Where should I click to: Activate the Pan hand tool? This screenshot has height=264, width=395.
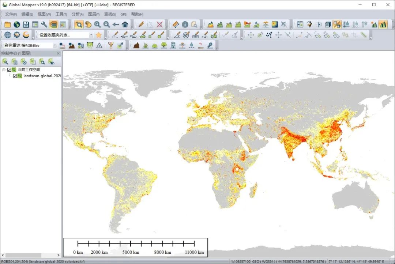(x=88, y=24)
